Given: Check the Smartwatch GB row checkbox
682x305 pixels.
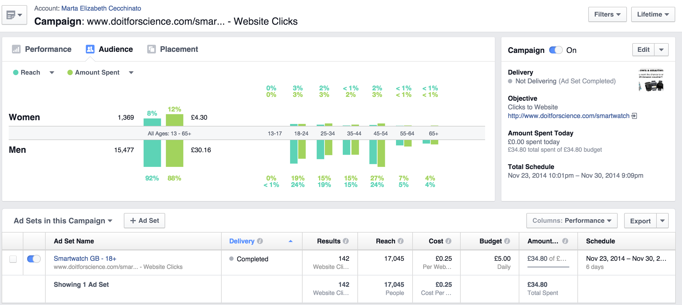Looking at the screenshot, I should 13,259.
